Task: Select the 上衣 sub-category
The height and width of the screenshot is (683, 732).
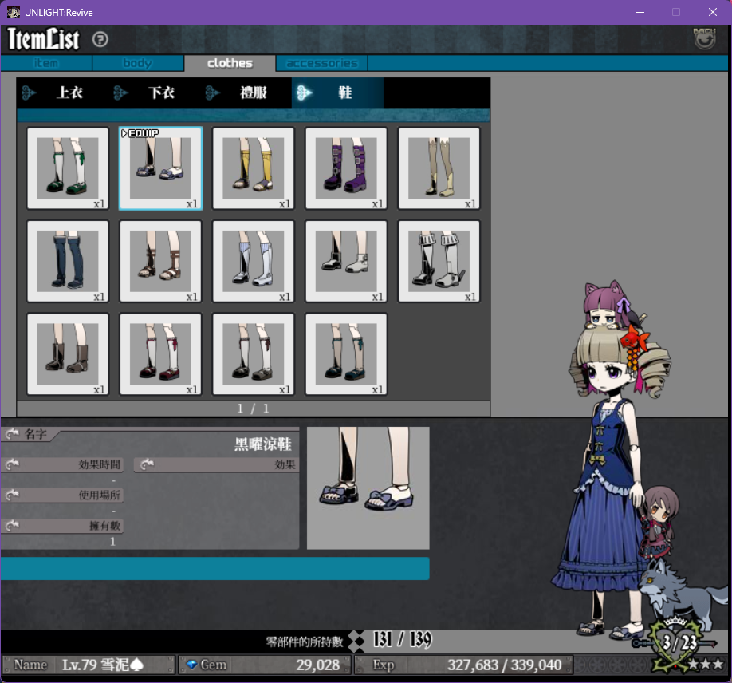Action: (x=62, y=93)
